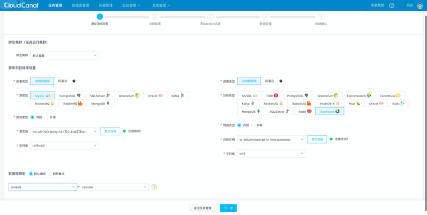Select Greenplum as source type

[x=129, y=95]
